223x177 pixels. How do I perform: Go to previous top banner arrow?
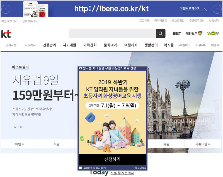(6, 9)
